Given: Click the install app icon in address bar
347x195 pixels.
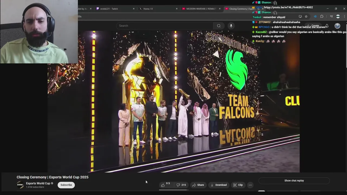Looking at the screenshot, I should (300, 17).
